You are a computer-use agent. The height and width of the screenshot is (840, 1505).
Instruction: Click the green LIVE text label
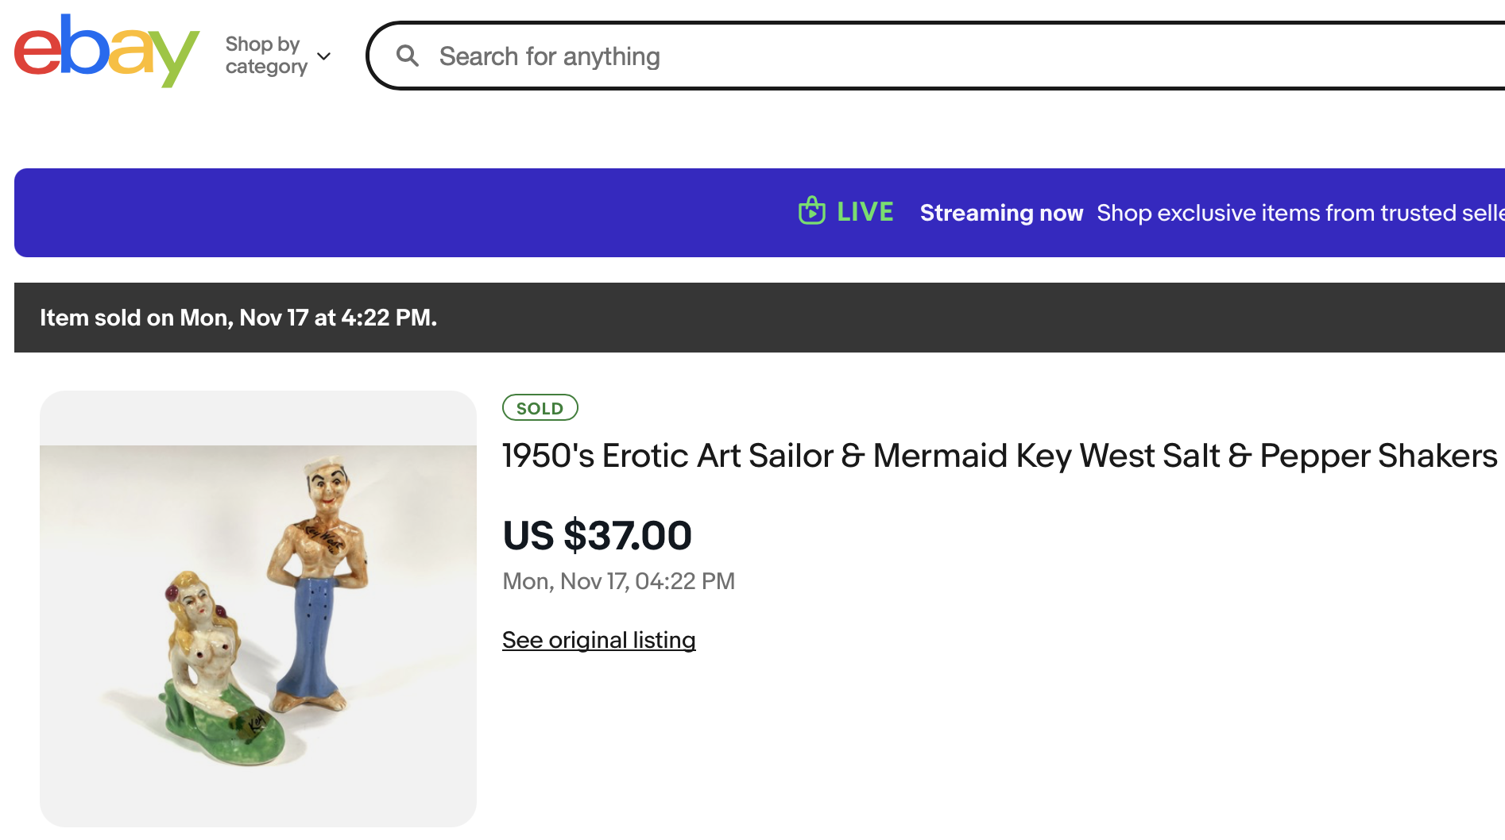(x=865, y=212)
